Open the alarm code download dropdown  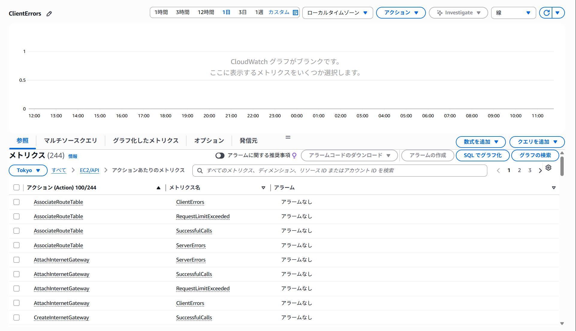(349, 155)
